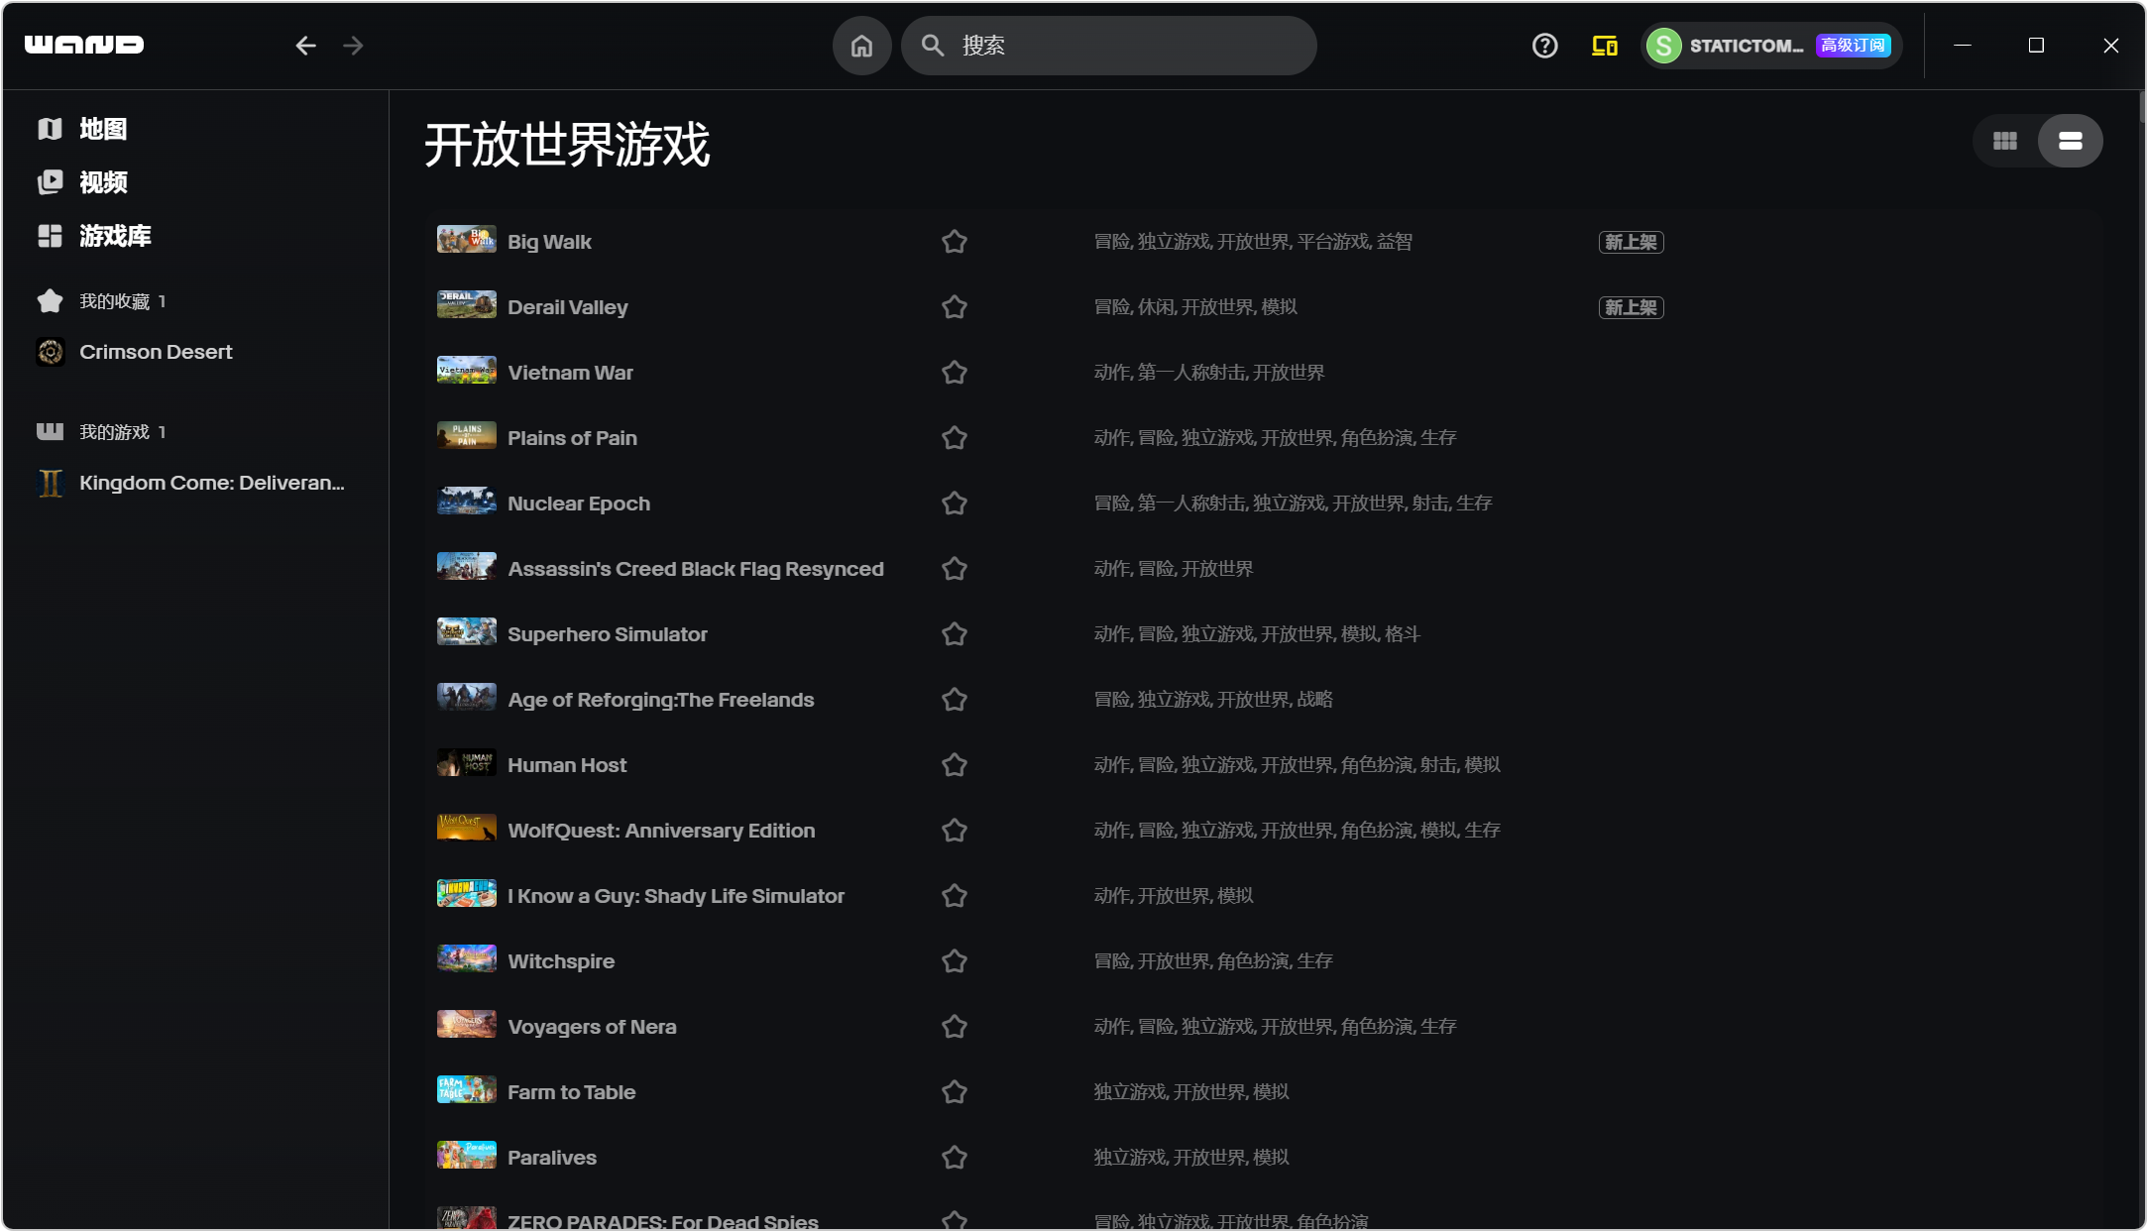2148x1232 pixels.
Task: Click the Witchspire genre tags
Action: [1213, 961]
